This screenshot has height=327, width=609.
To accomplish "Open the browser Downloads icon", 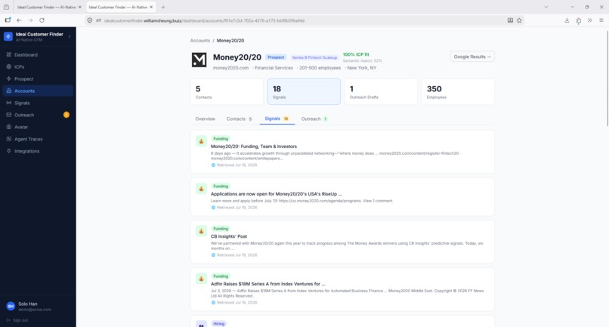I will point(567,20).
